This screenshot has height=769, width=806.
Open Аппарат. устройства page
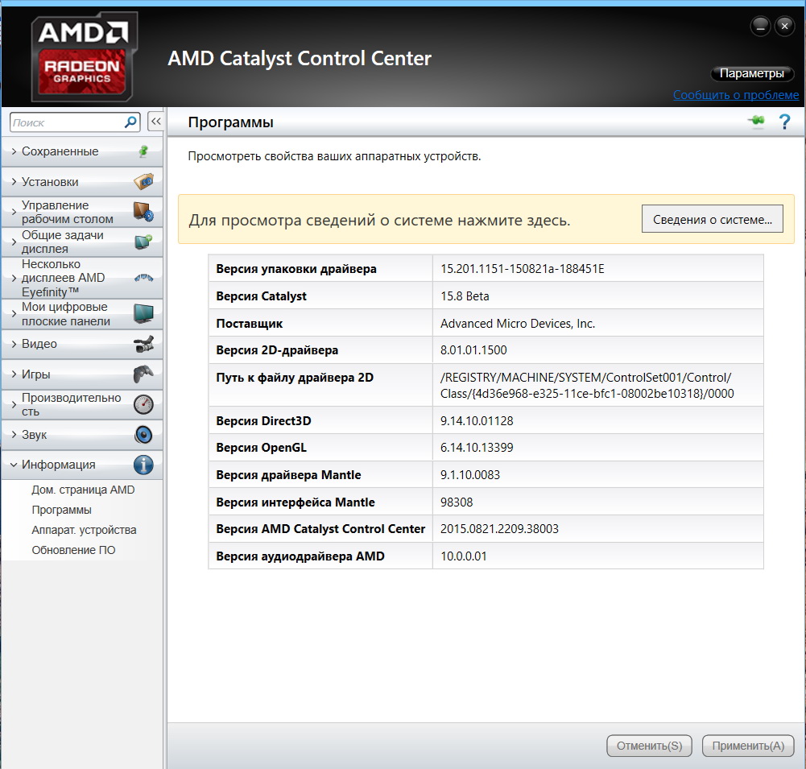[x=84, y=530]
